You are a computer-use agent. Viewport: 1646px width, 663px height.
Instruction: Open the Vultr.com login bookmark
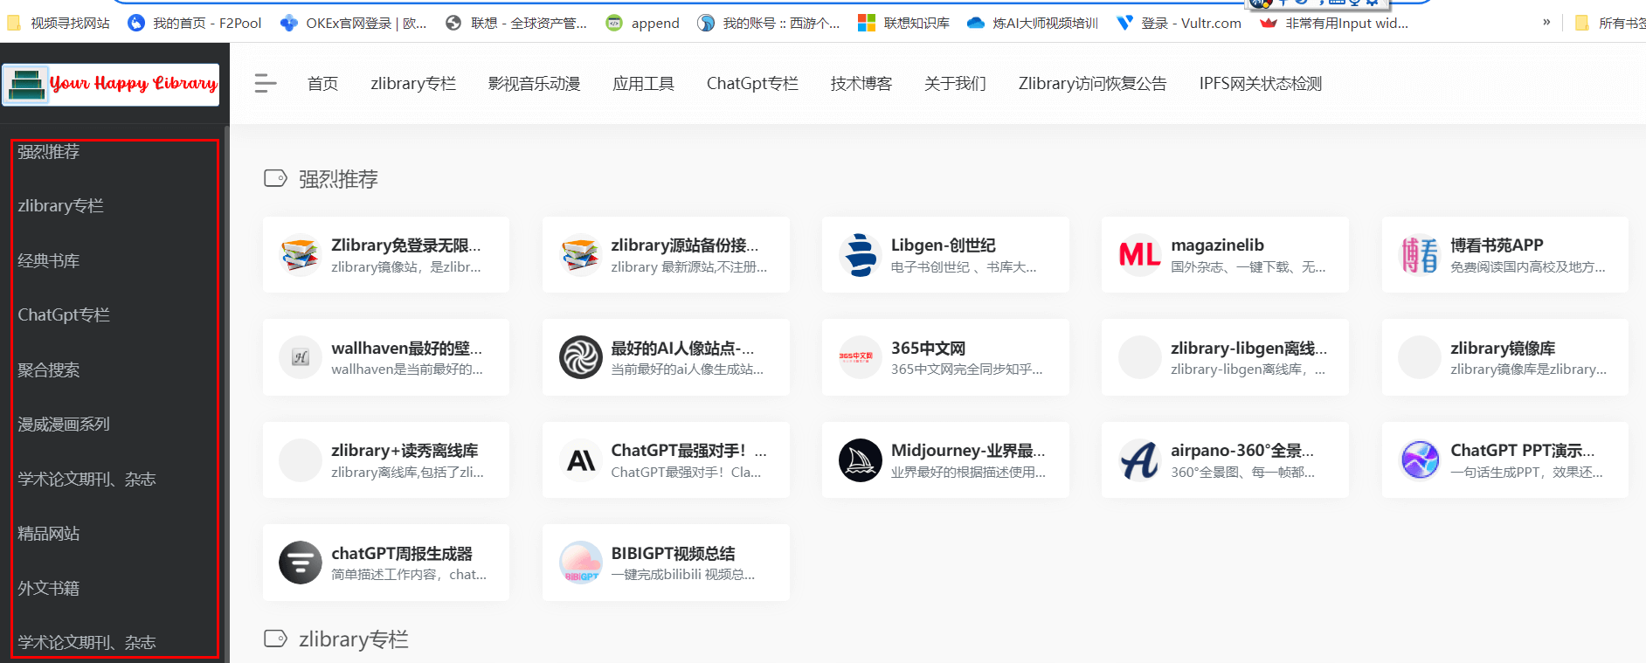1179,23
